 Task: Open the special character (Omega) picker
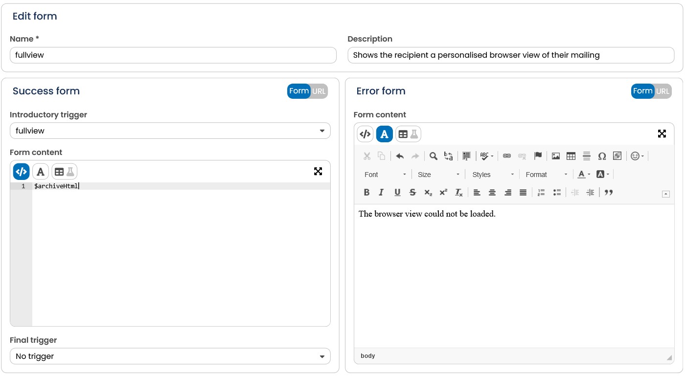pyautogui.click(x=602, y=156)
